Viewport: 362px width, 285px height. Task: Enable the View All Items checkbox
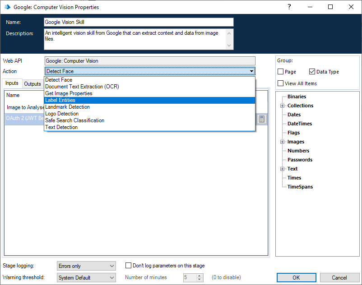(280, 83)
